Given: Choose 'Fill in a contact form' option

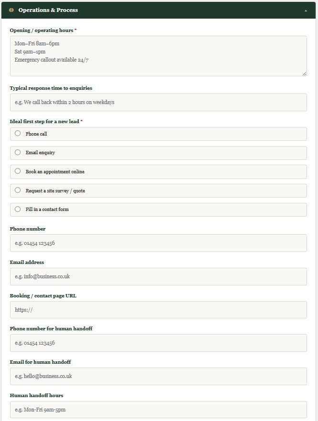Looking at the screenshot, I should point(18,209).
